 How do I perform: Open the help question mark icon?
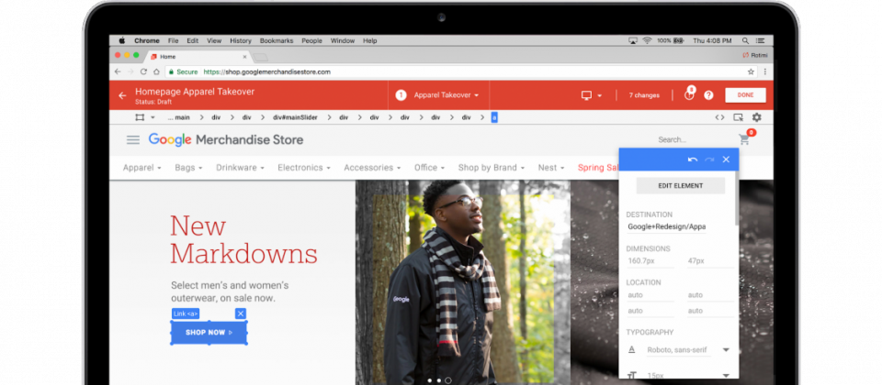coord(708,95)
